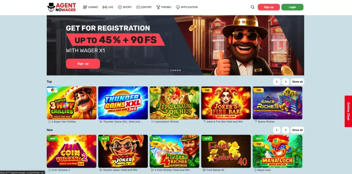
Task: Show next games in New row
Action: [286, 130]
